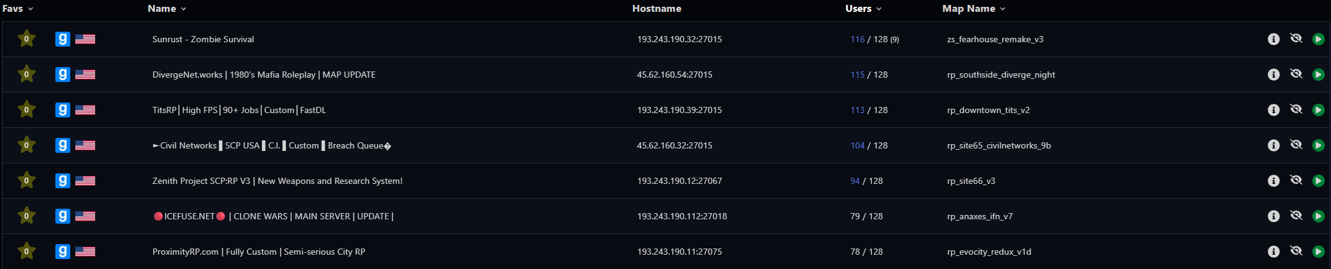Open info for Zenith Project SCP:RP server
This screenshot has width=1331, height=269.
1273,181
